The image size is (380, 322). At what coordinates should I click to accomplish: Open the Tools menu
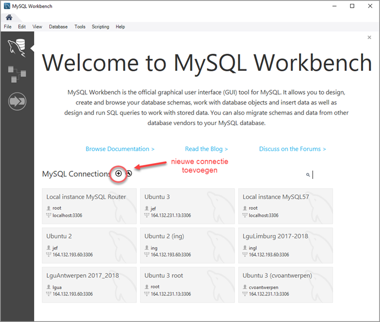click(x=80, y=27)
